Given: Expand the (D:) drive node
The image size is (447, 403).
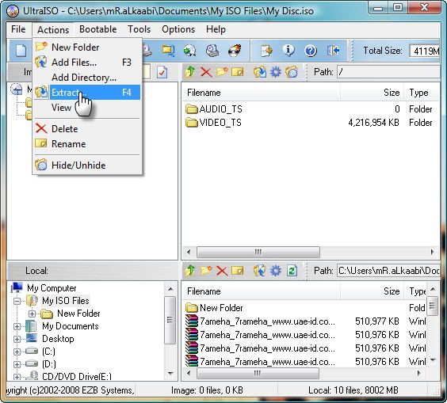Looking at the screenshot, I should pyautogui.click(x=17, y=364).
